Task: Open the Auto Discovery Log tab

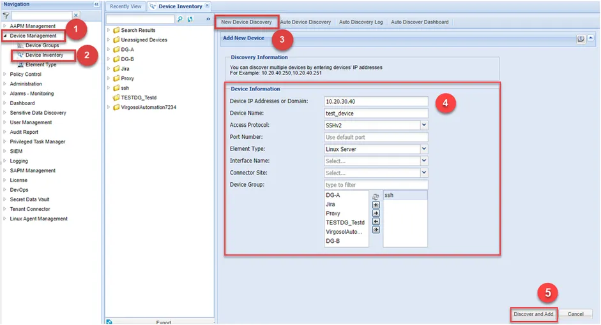Action: [x=361, y=22]
